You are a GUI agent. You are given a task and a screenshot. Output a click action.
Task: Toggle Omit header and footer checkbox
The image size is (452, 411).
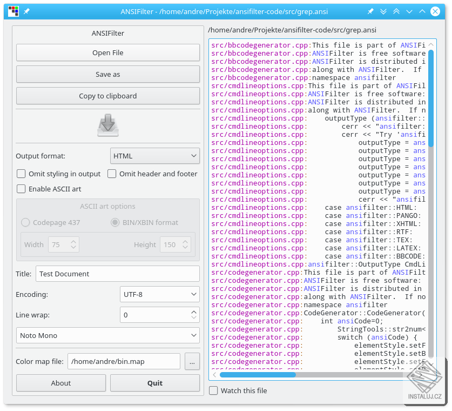[112, 174]
